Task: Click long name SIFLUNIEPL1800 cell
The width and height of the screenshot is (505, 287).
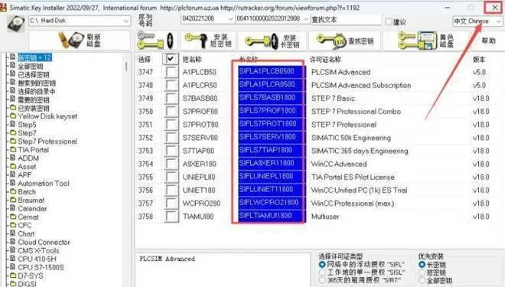Action: point(271,176)
